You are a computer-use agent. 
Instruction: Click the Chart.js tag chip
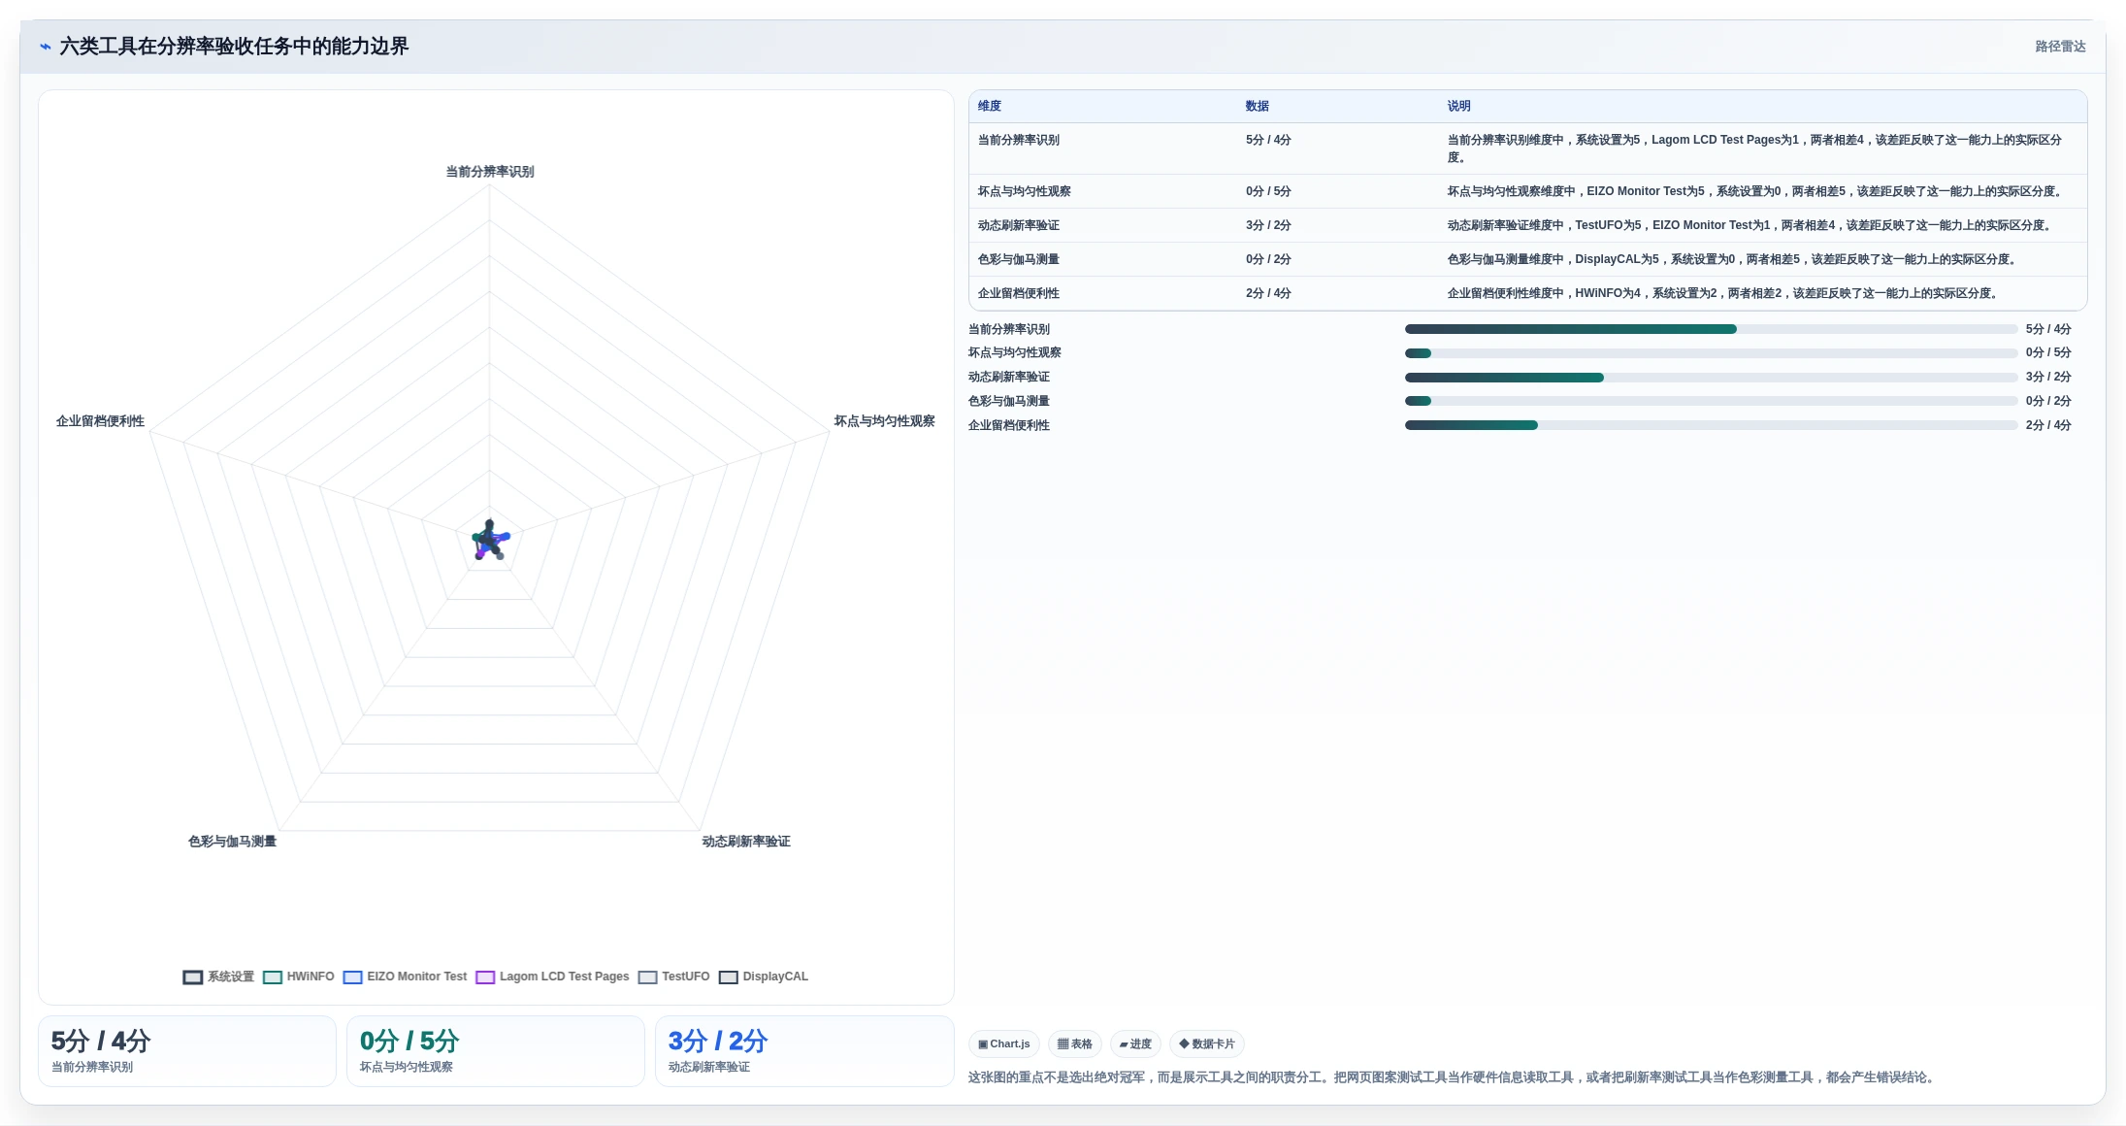coord(1004,1044)
